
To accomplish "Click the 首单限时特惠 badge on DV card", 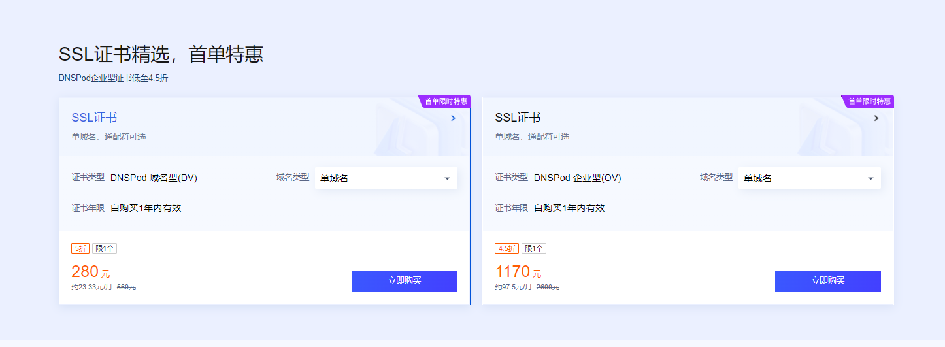I will tap(445, 101).
